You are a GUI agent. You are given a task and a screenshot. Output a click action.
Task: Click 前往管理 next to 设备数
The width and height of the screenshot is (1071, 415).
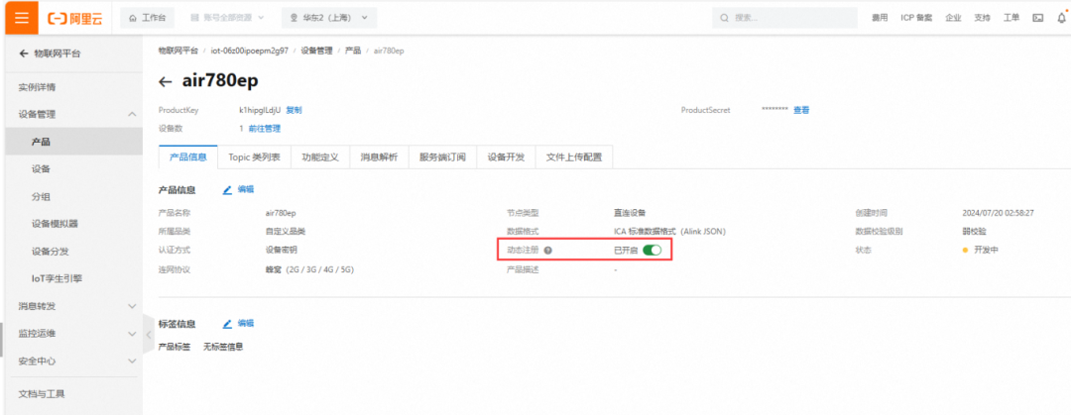[265, 128]
